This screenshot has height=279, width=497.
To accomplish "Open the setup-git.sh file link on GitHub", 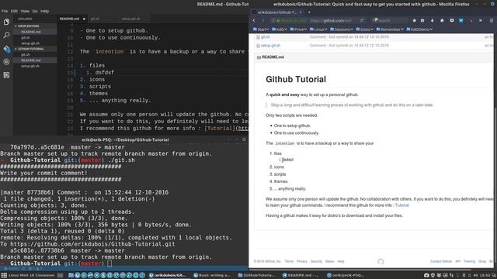I will [270, 46].
